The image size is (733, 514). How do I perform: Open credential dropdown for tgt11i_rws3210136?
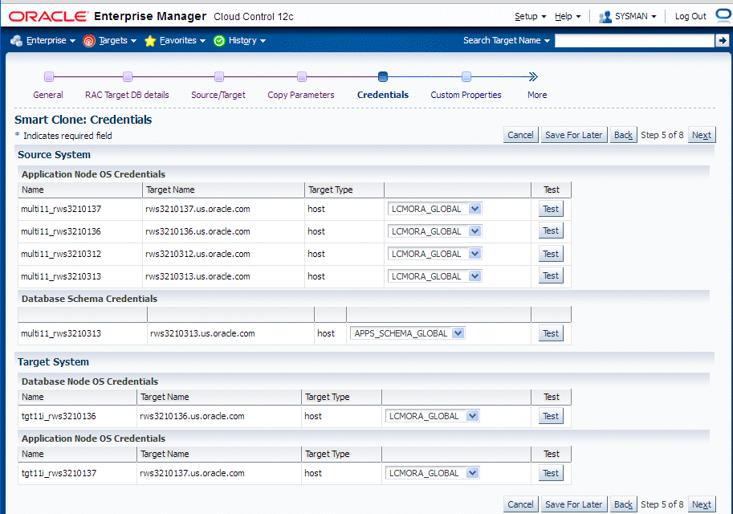click(433, 416)
